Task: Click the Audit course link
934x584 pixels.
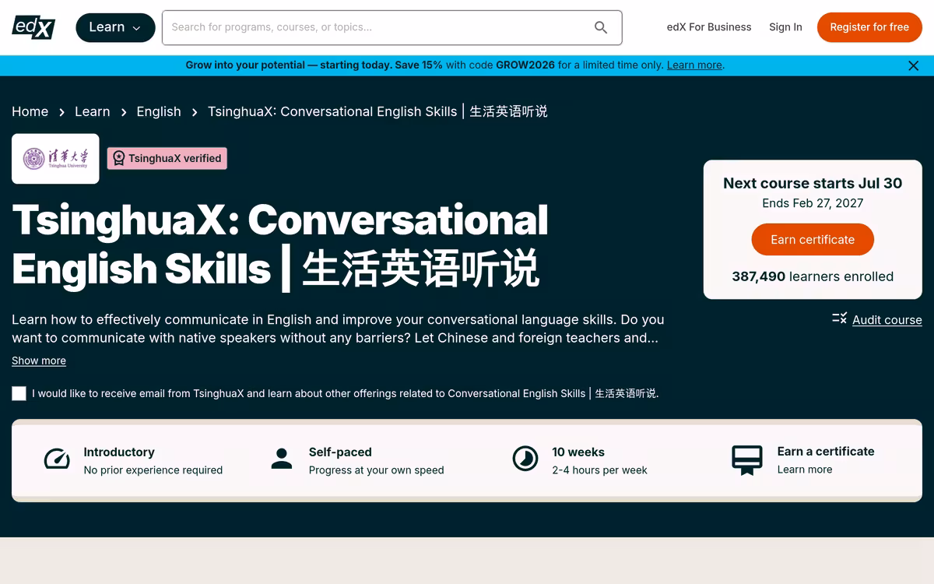Action: pyautogui.click(x=887, y=320)
